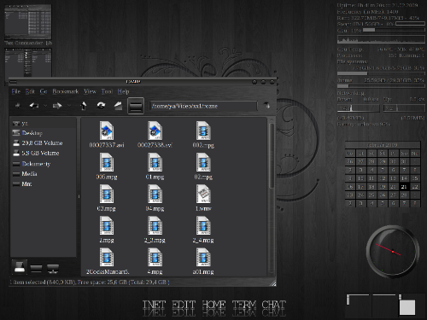The width and height of the screenshot is (427, 320).
Task: Navigate back with the left arrow
Action: (x=34, y=106)
